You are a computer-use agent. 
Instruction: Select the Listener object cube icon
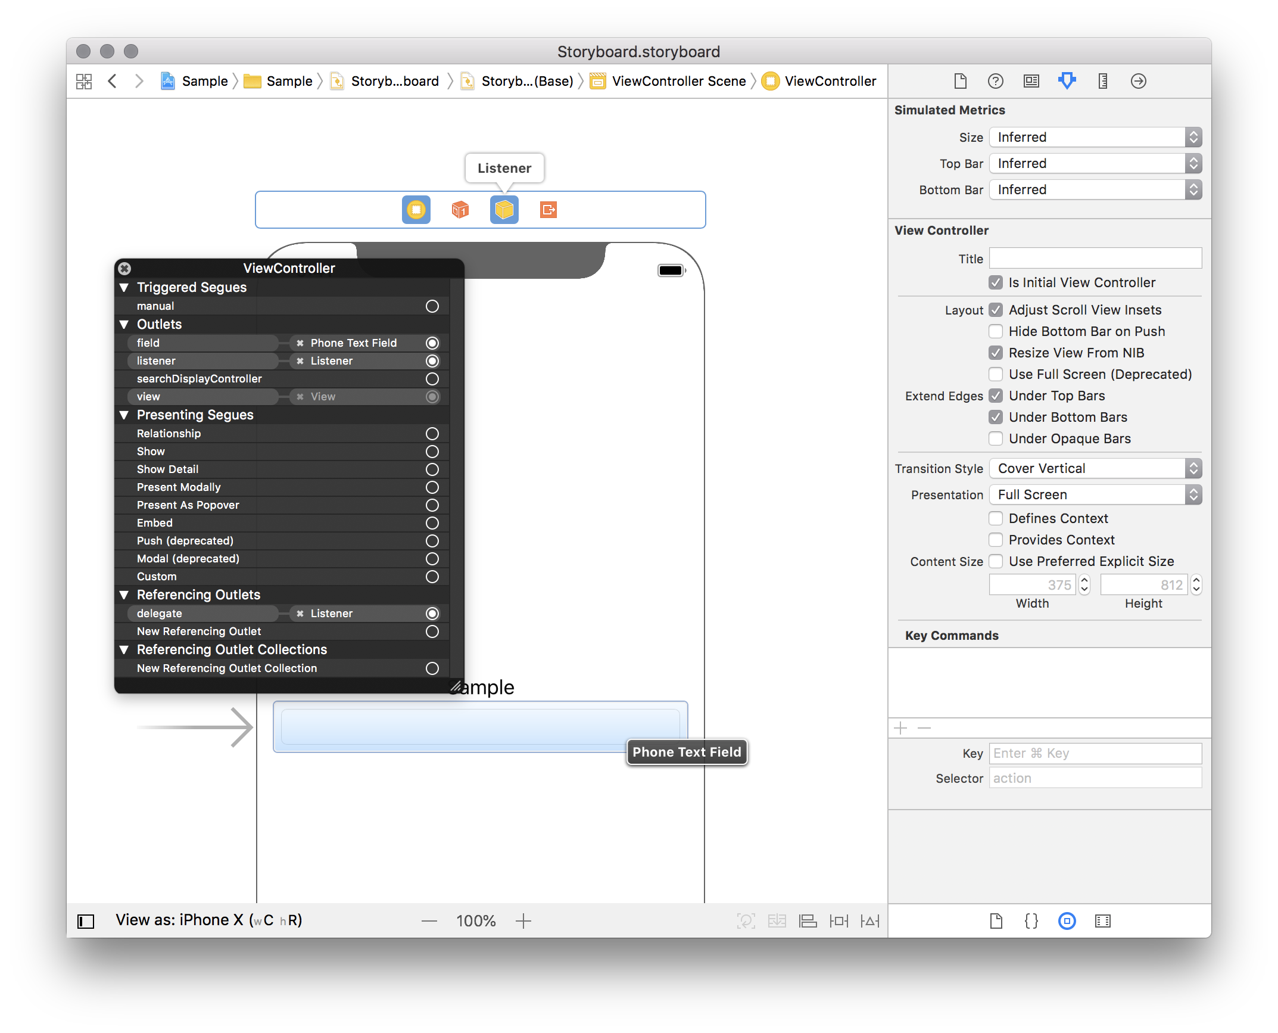[x=504, y=210]
